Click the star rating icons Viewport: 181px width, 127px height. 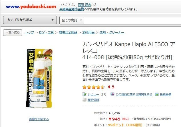pos(94,87)
